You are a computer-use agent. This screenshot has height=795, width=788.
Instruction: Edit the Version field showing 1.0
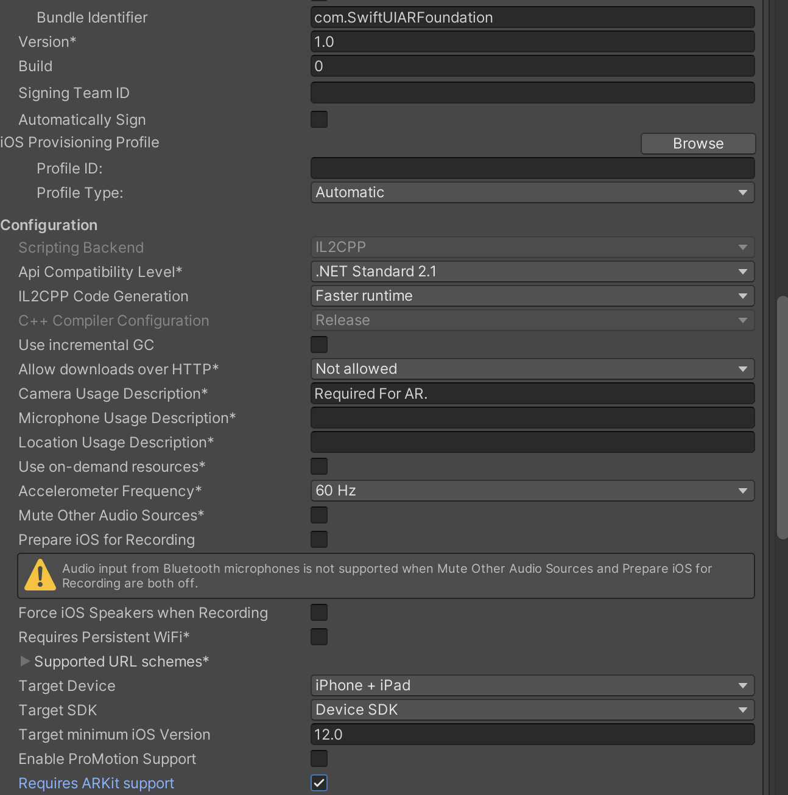532,41
